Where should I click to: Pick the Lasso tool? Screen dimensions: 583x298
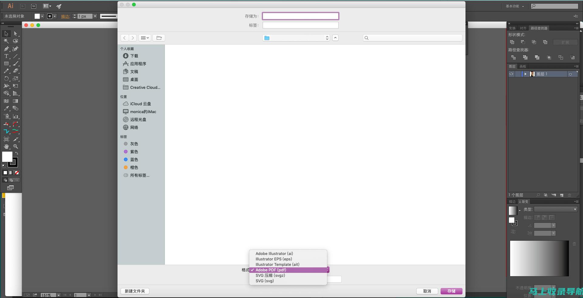(15, 41)
